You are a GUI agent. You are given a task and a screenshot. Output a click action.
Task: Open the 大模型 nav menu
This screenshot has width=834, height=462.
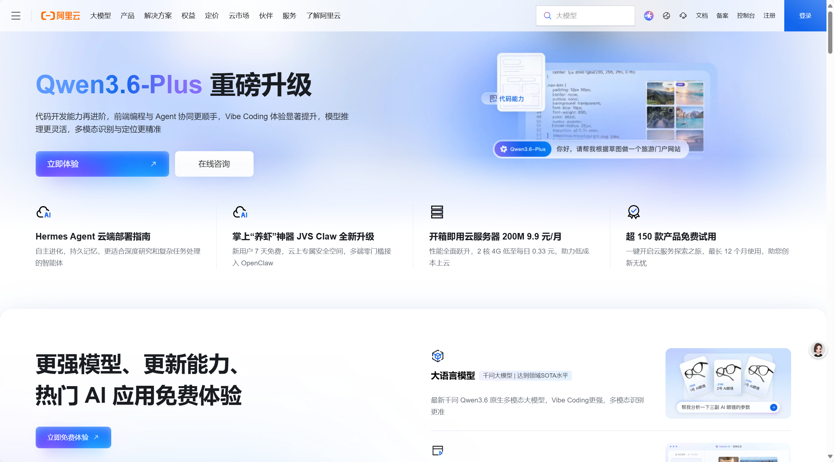100,16
